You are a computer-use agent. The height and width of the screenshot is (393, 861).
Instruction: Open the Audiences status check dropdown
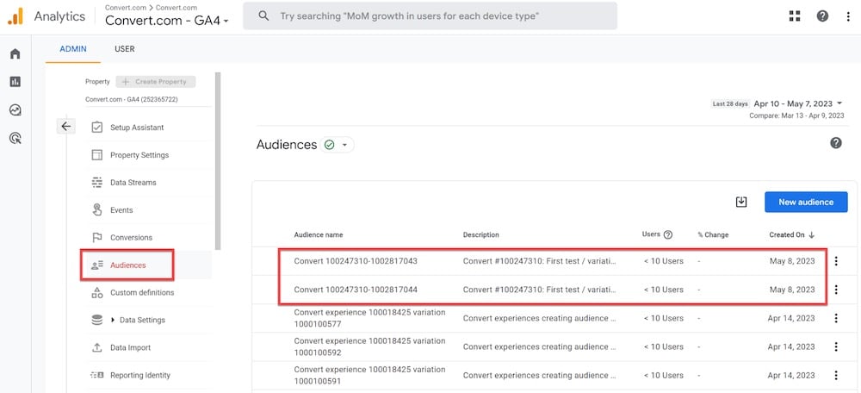click(338, 145)
